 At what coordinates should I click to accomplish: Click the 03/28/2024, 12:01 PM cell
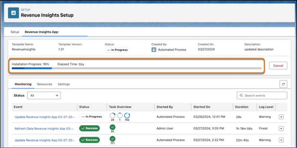point(209,117)
